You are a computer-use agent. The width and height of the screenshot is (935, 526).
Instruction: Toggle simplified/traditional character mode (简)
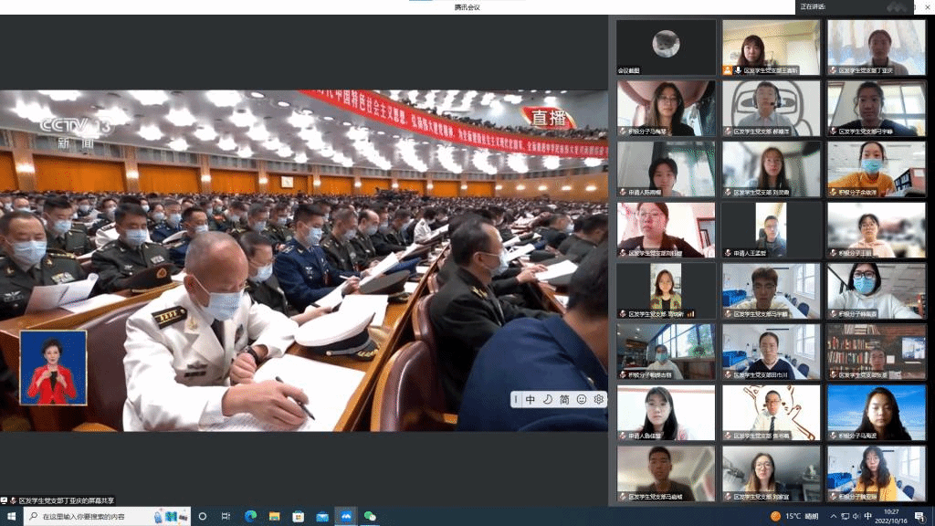[564, 399]
